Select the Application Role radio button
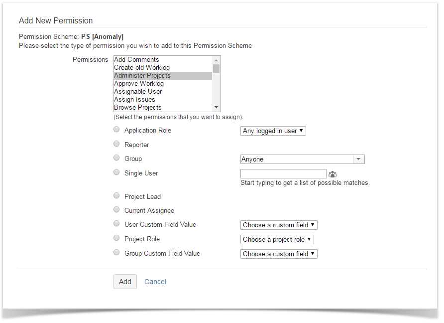Screen dimensions: 444x323 click(x=116, y=130)
